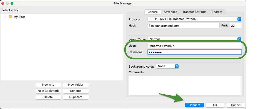The width and height of the screenshot is (258, 109).
Task: Create a New site entry
Action: pos(48,85)
